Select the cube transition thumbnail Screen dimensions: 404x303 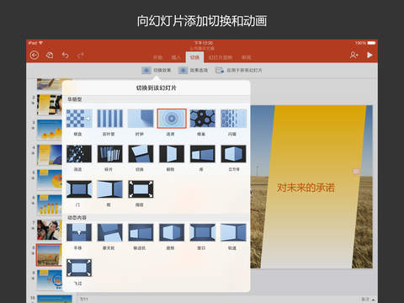click(x=233, y=154)
